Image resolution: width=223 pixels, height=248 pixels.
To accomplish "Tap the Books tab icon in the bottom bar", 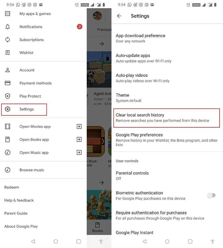I will [x=97, y=225].
